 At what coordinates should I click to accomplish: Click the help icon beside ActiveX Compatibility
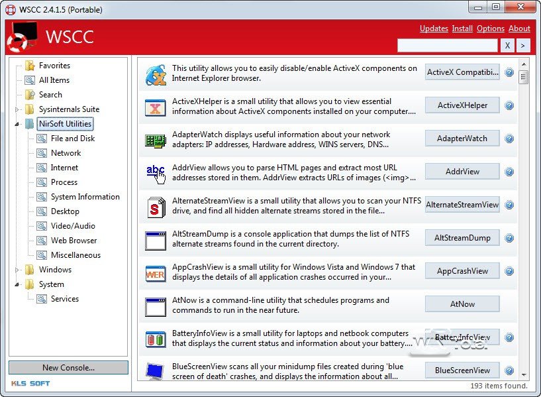[x=509, y=72]
